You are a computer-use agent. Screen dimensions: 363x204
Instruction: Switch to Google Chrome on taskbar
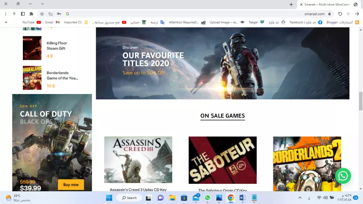pyautogui.click(x=231, y=198)
